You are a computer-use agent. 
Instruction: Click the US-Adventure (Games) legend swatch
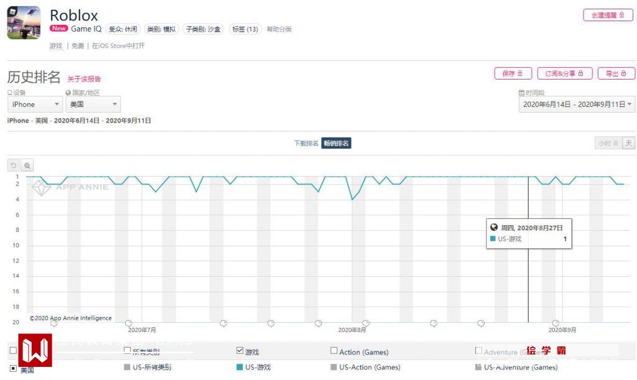pyautogui.click(x=478, y=367)
